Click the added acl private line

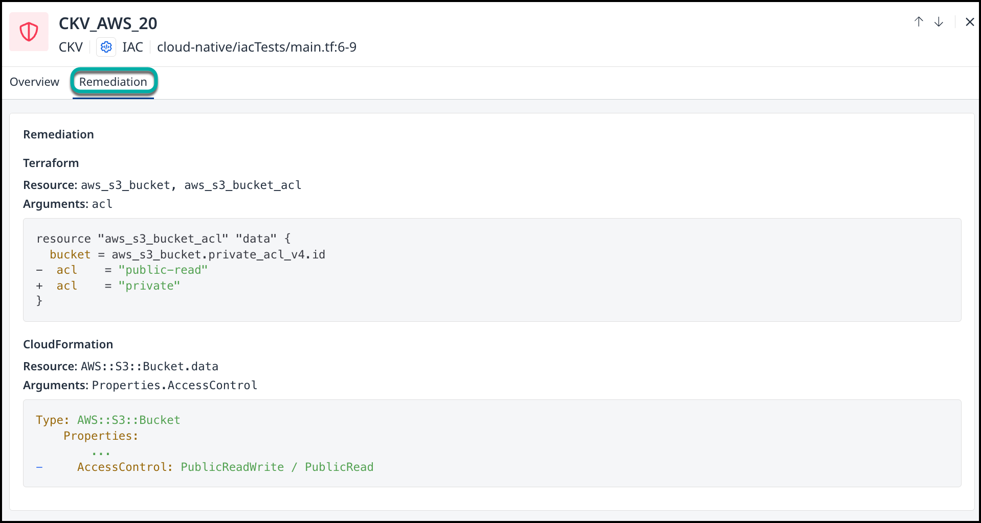tap(108, 286)
